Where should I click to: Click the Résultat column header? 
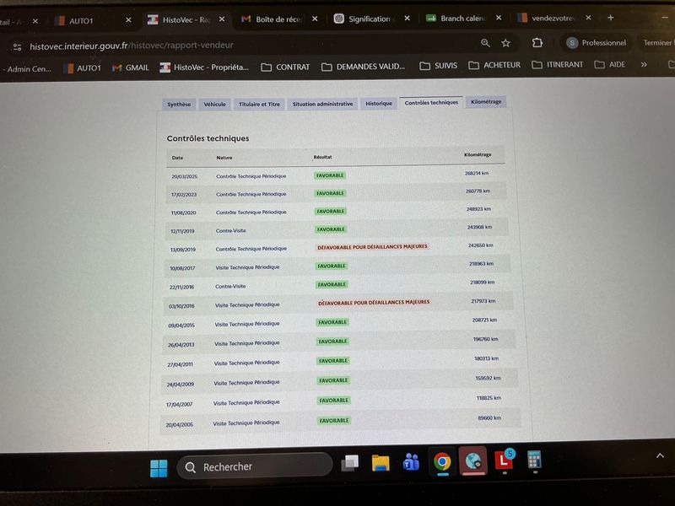pyautogui.click(x=322, y=157)
